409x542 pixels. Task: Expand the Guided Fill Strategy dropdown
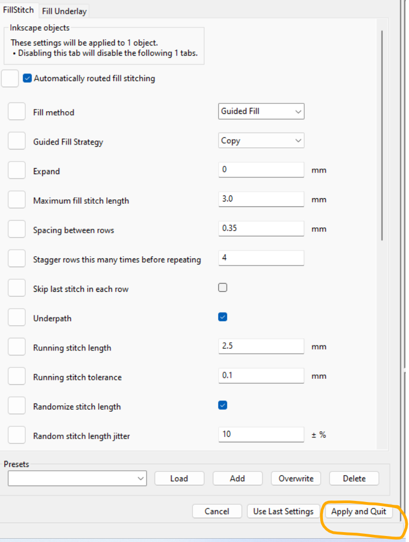tap(262, 141)
